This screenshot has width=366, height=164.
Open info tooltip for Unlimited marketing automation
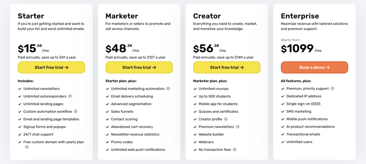point(168,89)
